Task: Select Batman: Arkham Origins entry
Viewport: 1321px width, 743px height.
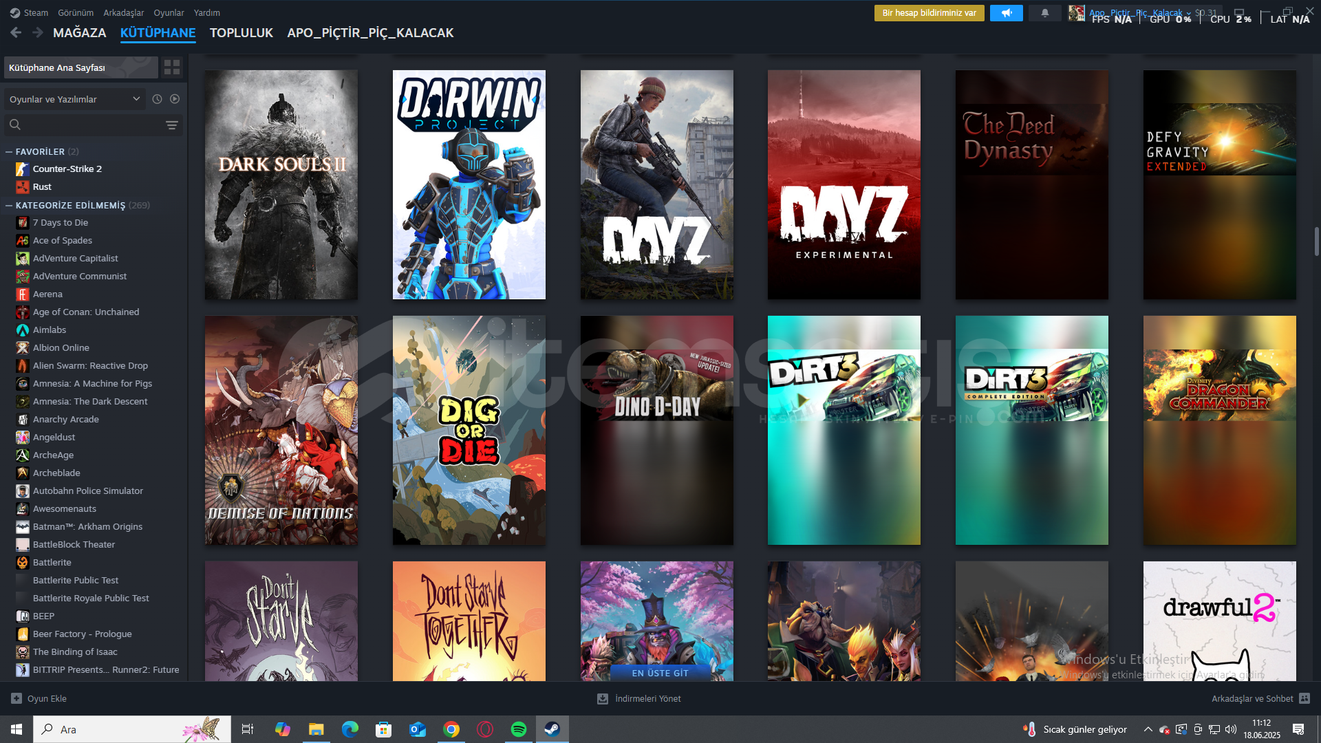Action: (x=88, y=526)
